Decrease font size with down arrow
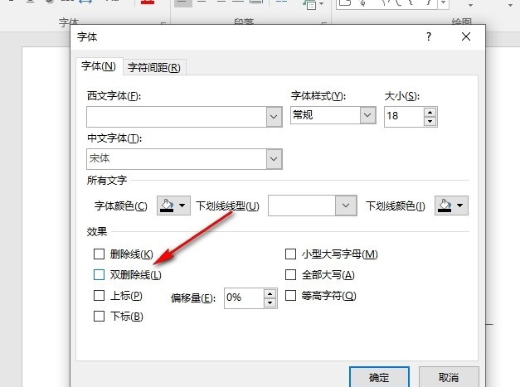 click(430, 121)
